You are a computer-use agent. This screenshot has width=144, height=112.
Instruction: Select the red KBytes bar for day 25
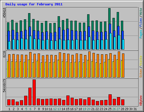(110, 100)
